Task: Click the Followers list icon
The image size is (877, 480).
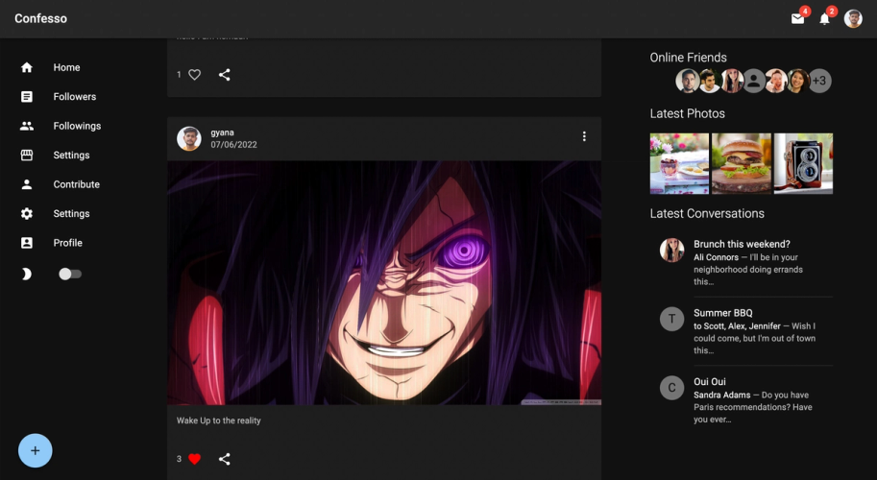Action: click(26, 97)
